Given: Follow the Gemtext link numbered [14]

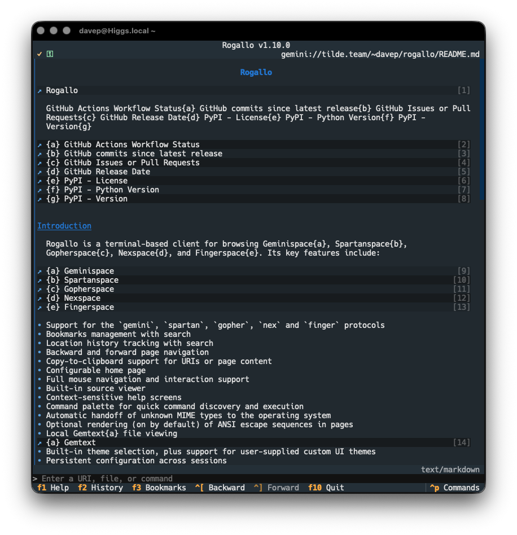Looking at the screenshot, I should (x=254, y=442).
